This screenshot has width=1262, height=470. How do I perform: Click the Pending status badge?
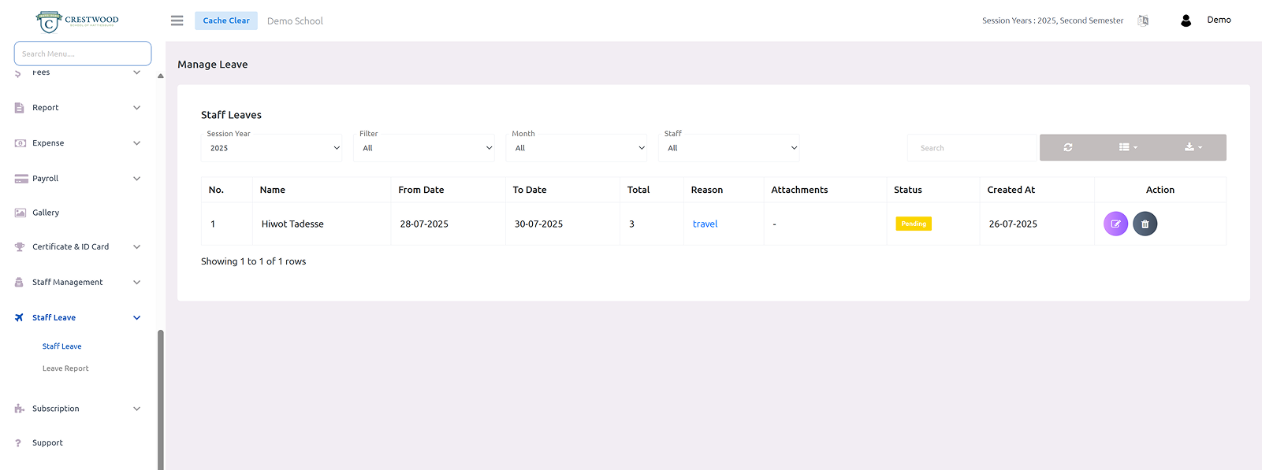click(x=913, y=224)
